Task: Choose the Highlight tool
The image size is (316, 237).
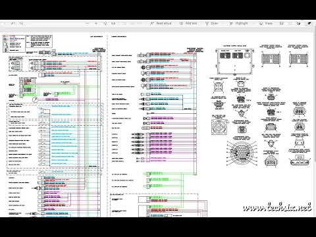Action: pyautogui.click(x=238, y=23)
